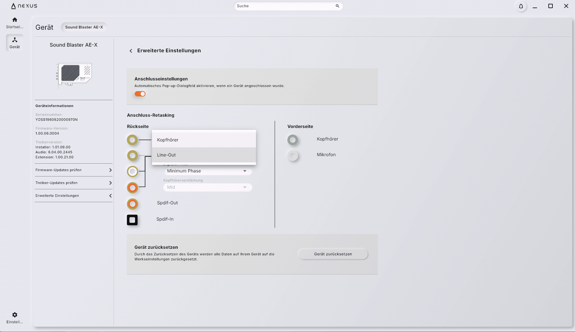Viewport: 575px width, 332px height.
Task: Click the Vorderseite label
Action: tap(300, 126)
